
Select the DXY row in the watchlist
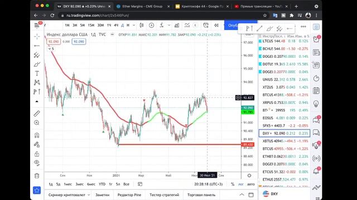(x=284, y=133)
